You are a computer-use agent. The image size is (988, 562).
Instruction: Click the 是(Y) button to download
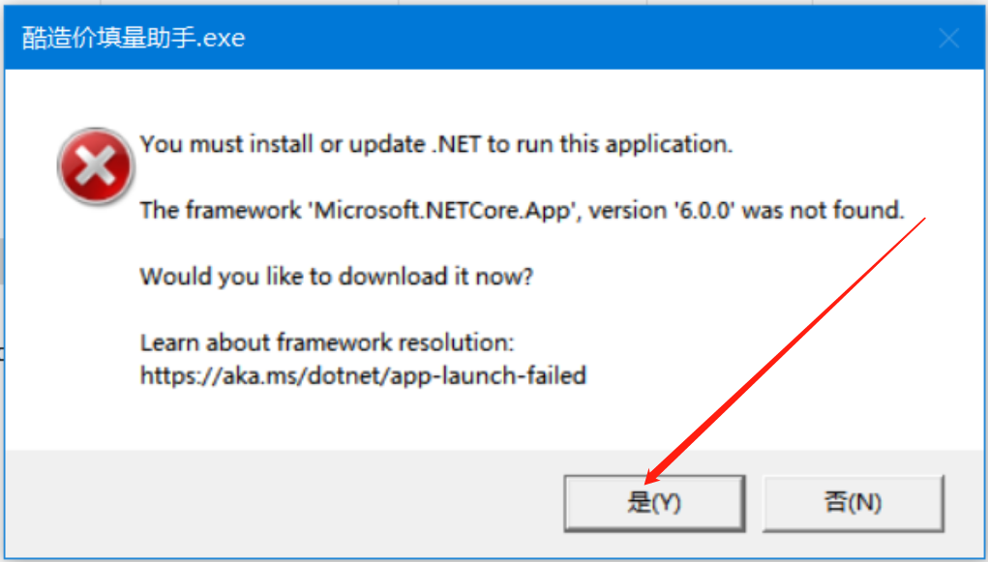[654, 503]
